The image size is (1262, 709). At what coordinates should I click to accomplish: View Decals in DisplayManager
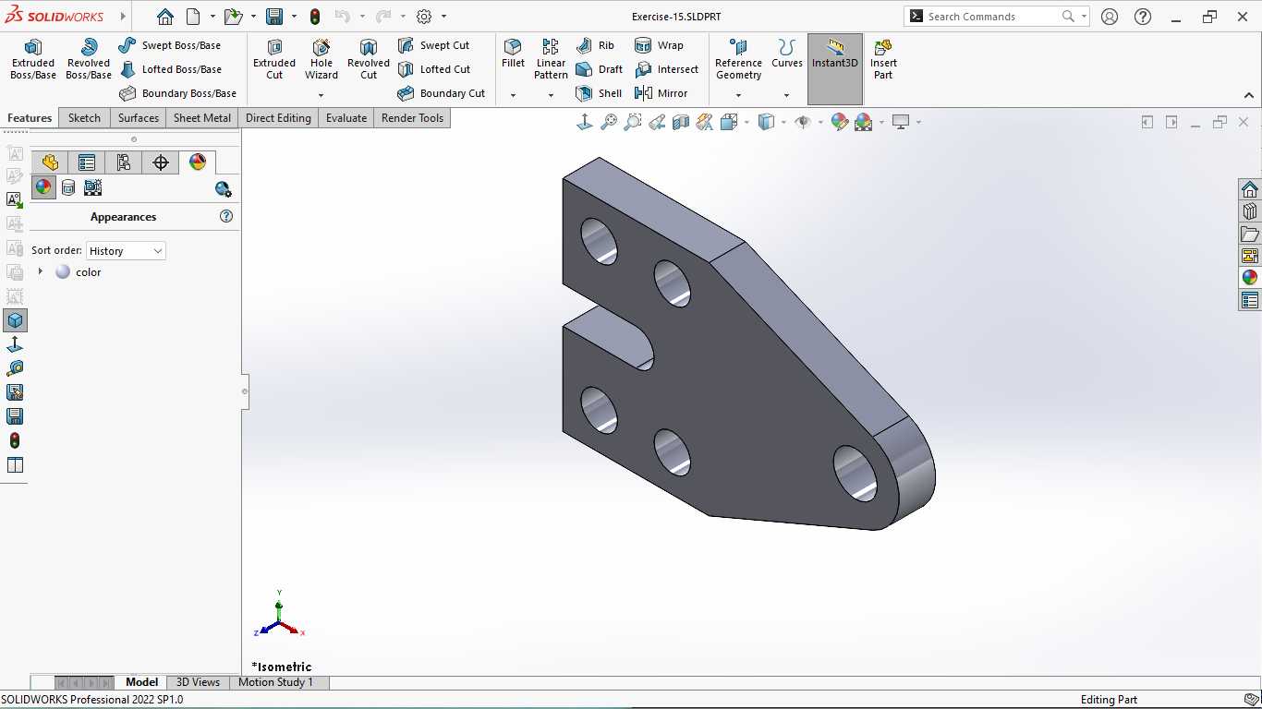[68, 187]
